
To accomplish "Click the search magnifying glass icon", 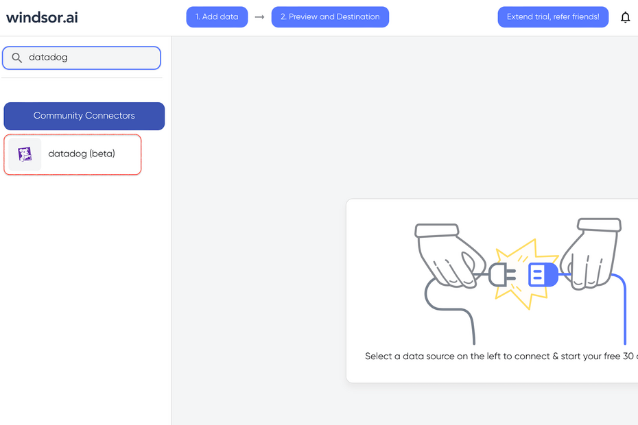I will (17, 58).
